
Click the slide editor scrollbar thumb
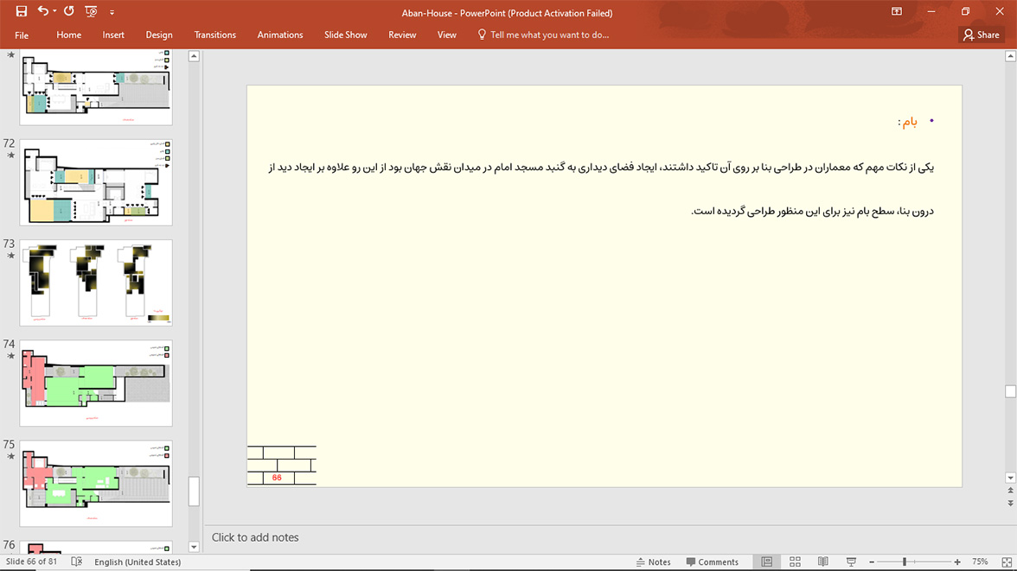(1010, 391)
